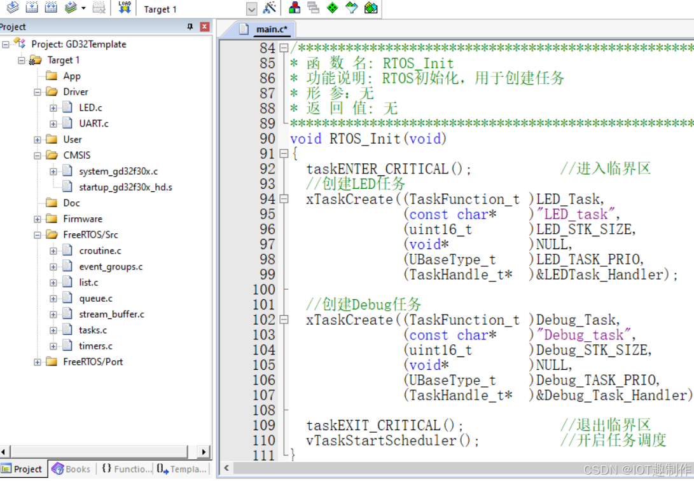
Task: Click the Firmware folder icon
Action: 52,219
